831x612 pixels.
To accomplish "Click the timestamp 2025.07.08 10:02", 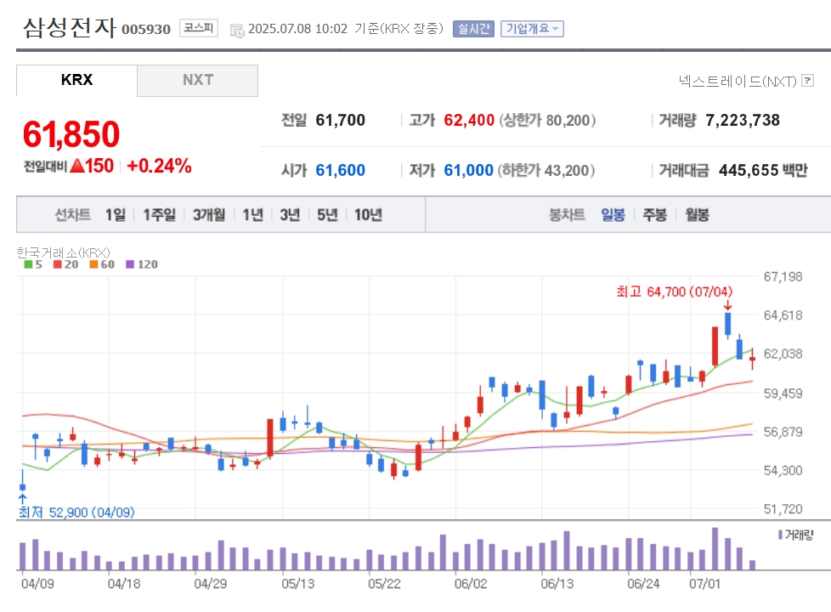I will (298, 29).
